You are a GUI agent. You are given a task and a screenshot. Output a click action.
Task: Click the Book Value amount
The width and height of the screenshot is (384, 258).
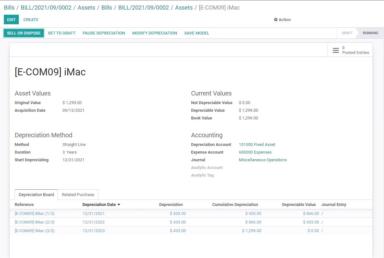coord(248,118)
